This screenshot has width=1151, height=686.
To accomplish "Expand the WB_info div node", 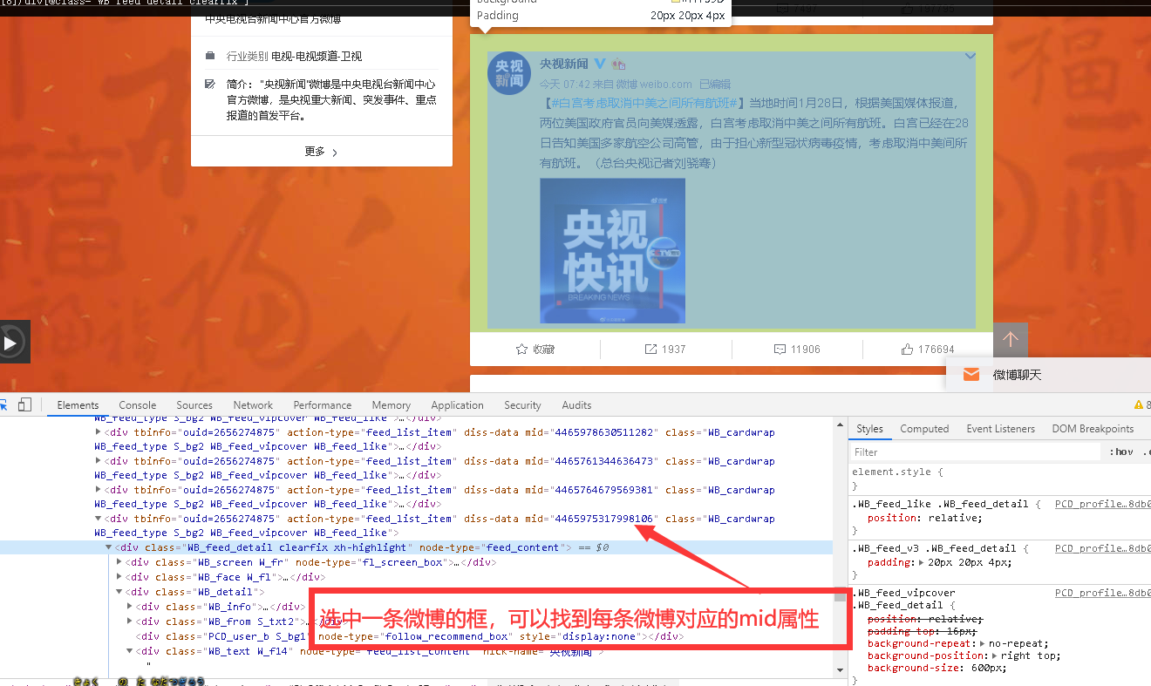I will click(x=130, y=607).
